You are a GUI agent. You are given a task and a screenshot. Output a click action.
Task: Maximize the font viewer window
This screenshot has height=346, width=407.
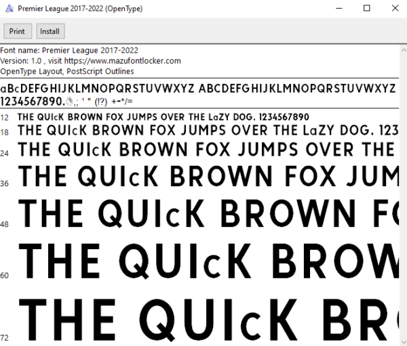367,9
